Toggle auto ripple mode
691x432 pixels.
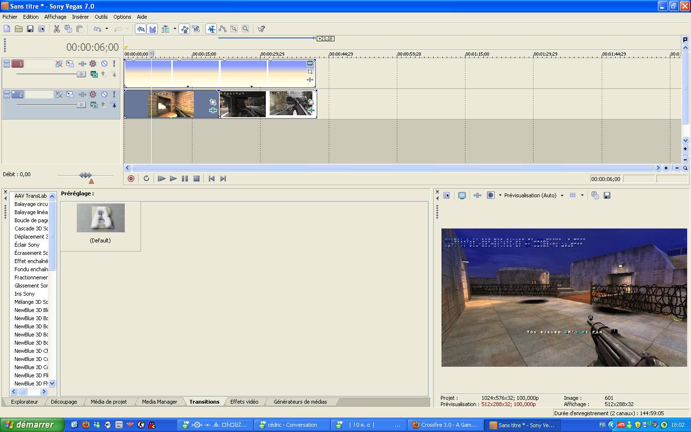point(166,29)
